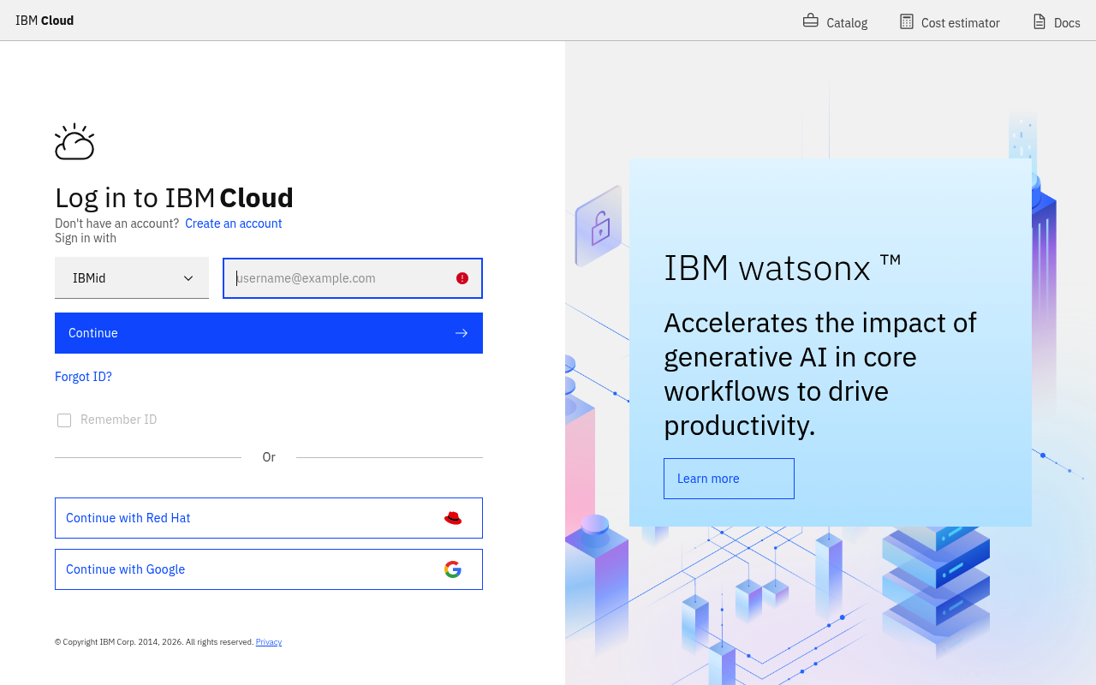1096x685 pixels.
Task: Click the 'Accelerates the impact of generative AI' text
Action: pos(820,373)
